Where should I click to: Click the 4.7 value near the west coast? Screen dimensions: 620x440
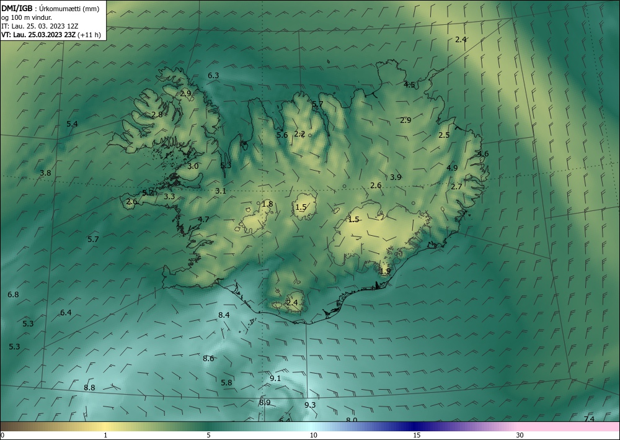click(203, 219)
